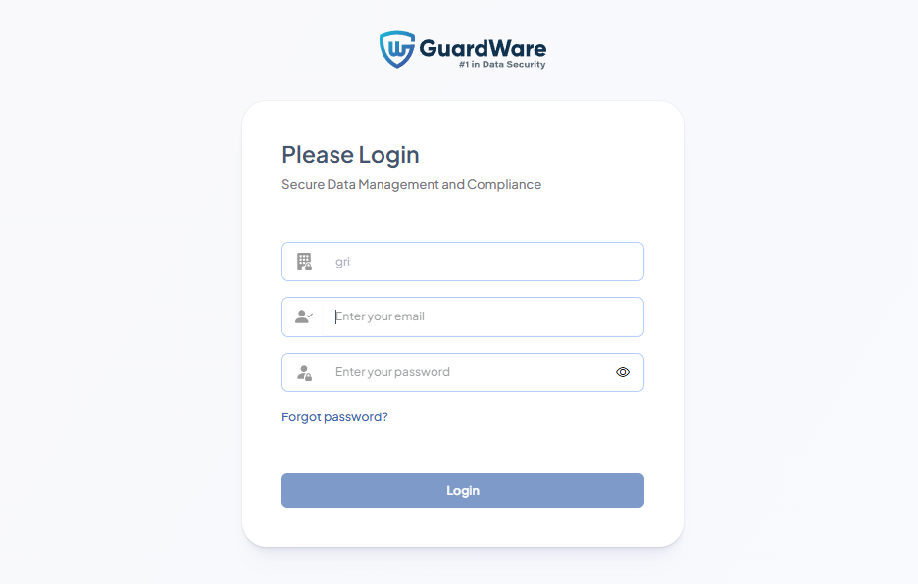
Task: Click the user checkmark icon beside the email field
Action: coord(304,316)
